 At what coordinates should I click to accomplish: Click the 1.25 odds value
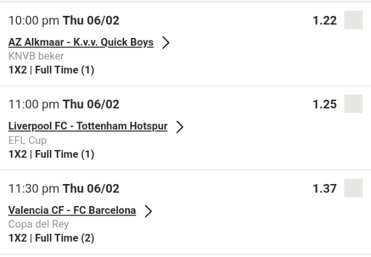point(325,105)
